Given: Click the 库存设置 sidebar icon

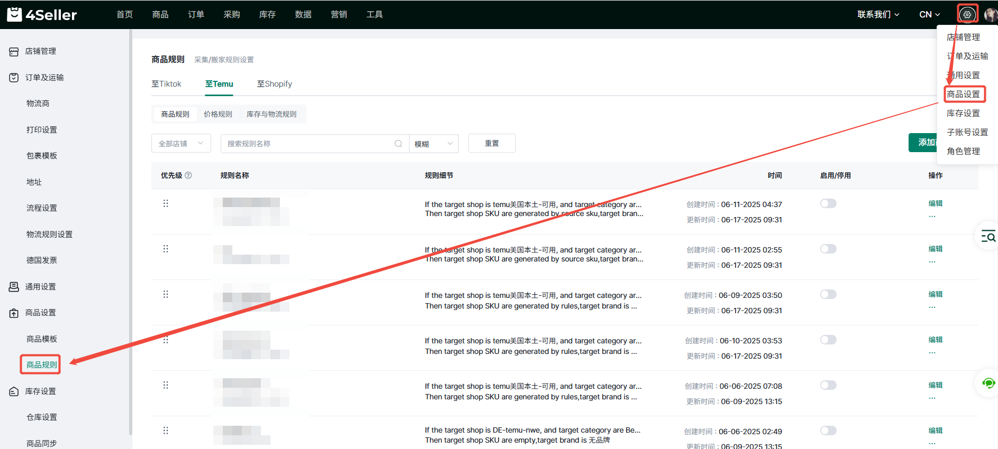Looking at the screenshot, I should point(14,391).
